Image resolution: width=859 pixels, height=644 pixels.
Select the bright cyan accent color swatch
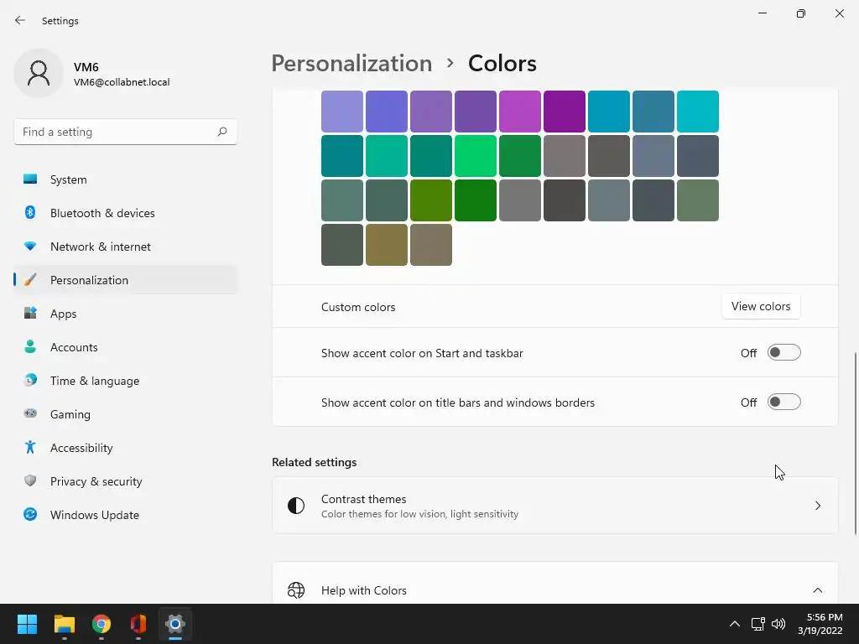pyautogui.click(x=698, y=112)
